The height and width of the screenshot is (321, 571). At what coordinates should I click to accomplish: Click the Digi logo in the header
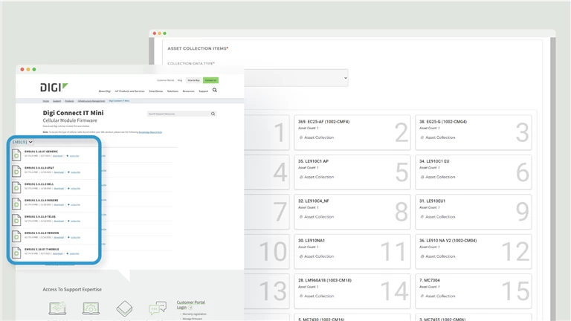click(54, 87)
